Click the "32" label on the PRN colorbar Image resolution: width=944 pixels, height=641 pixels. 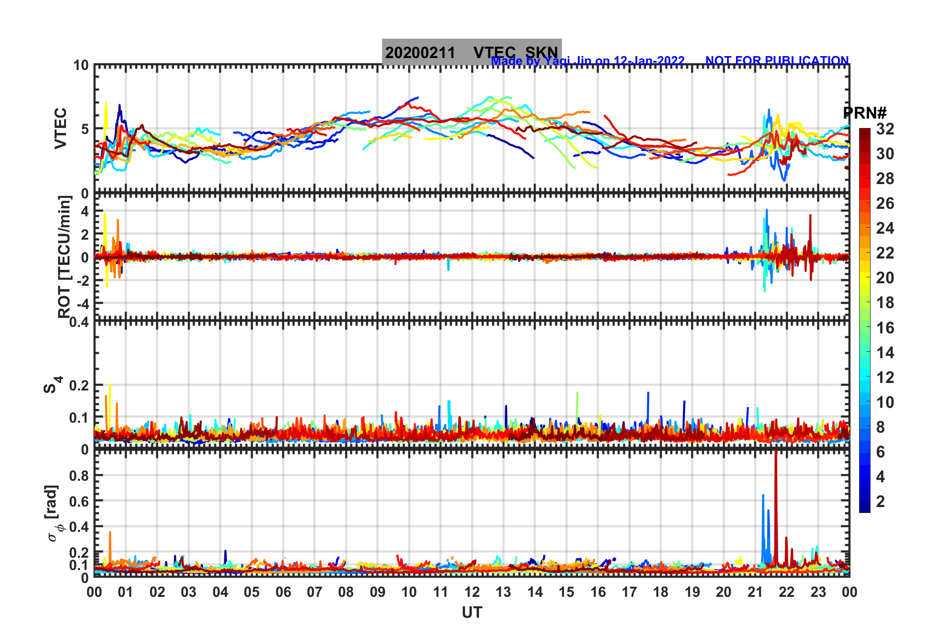885,129
